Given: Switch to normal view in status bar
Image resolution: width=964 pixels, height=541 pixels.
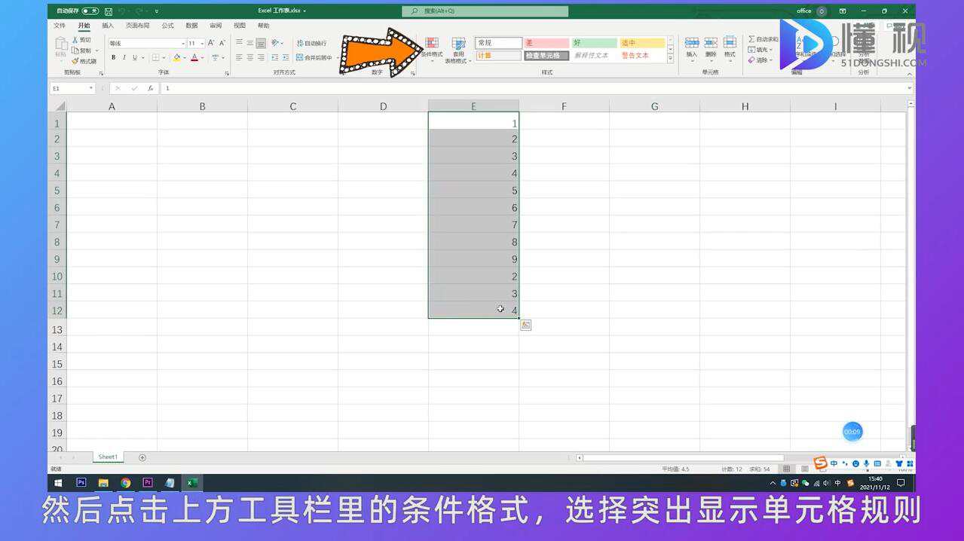Looking at the screenshot, I should (x=786, y=469).
